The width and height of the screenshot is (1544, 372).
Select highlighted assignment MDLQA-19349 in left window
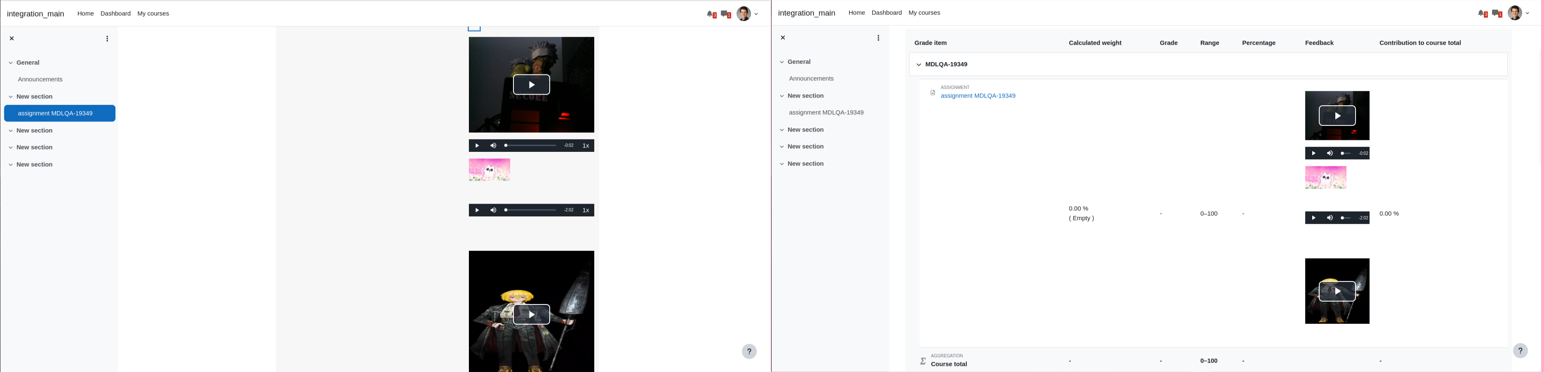[x=60, y=114]
